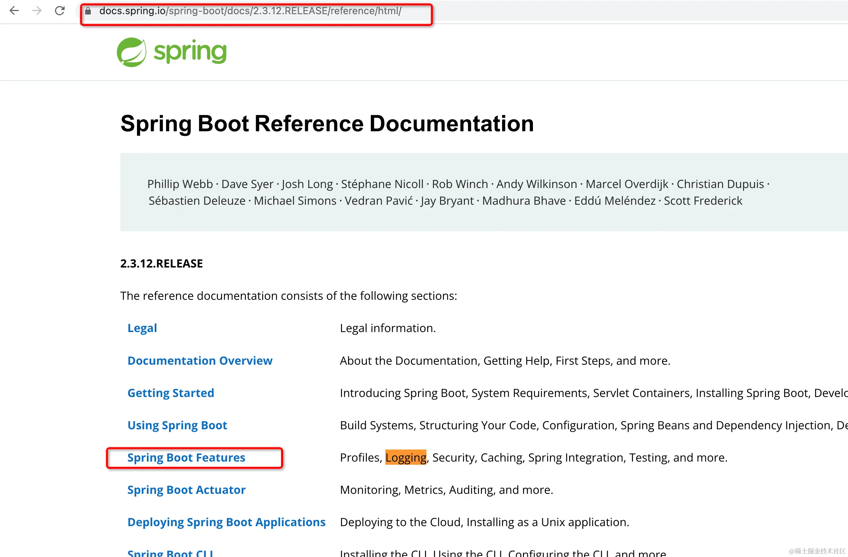This screenshot has width=848, height=557.
Task: Click author name Phillip Webb
Action: tap(180, 184)
